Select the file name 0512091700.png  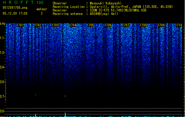click(15, 8)
